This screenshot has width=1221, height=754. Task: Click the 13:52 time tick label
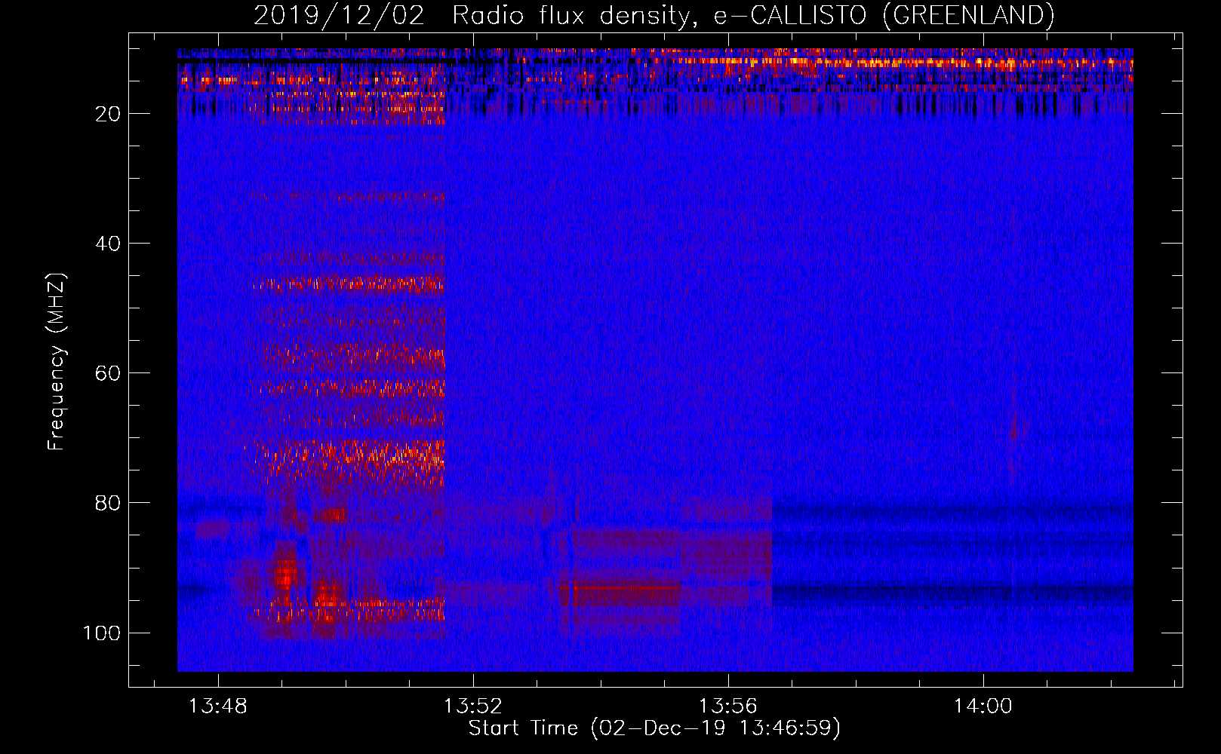point(473,706)
